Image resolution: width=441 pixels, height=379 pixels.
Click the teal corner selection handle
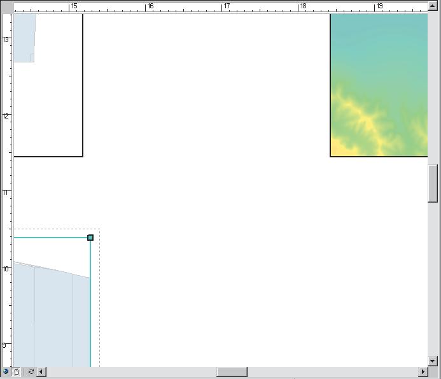90,238
